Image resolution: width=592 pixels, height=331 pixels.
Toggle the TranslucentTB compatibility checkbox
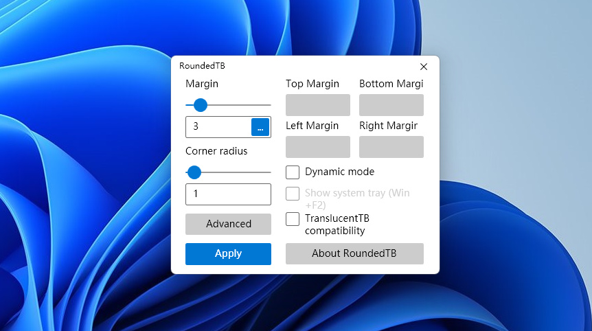(x=293, y=219)
